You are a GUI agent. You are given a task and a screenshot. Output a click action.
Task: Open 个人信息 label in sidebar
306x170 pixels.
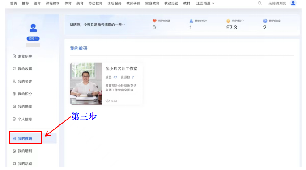pos(25,119)
